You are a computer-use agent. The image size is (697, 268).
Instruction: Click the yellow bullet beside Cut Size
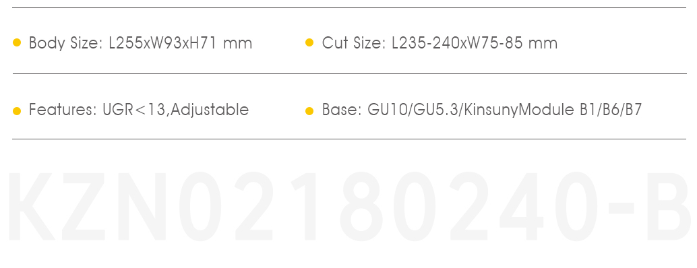tap(309, 43)
